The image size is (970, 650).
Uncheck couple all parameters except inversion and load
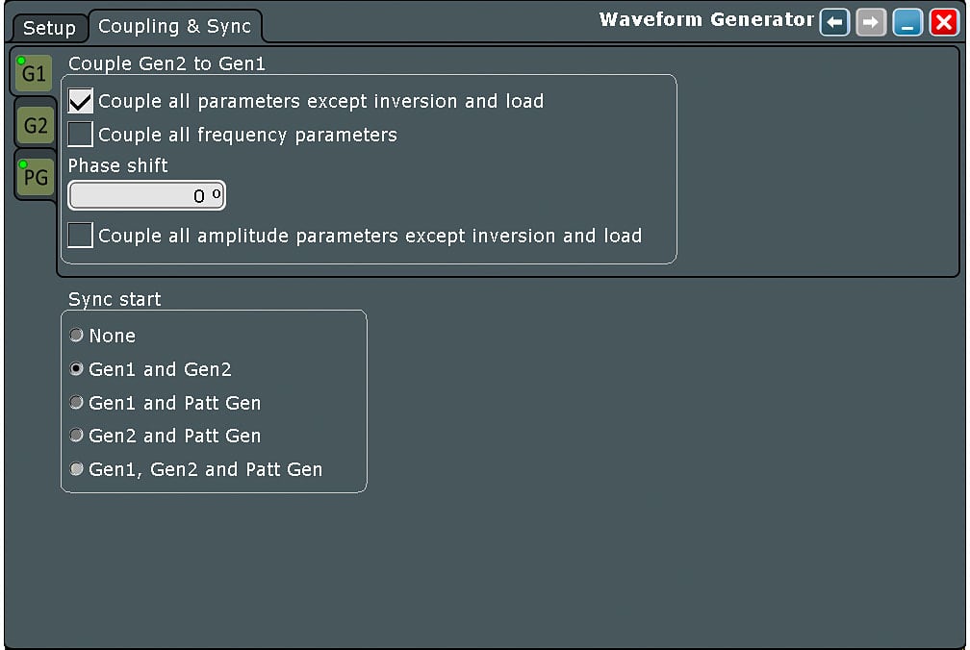81,101
